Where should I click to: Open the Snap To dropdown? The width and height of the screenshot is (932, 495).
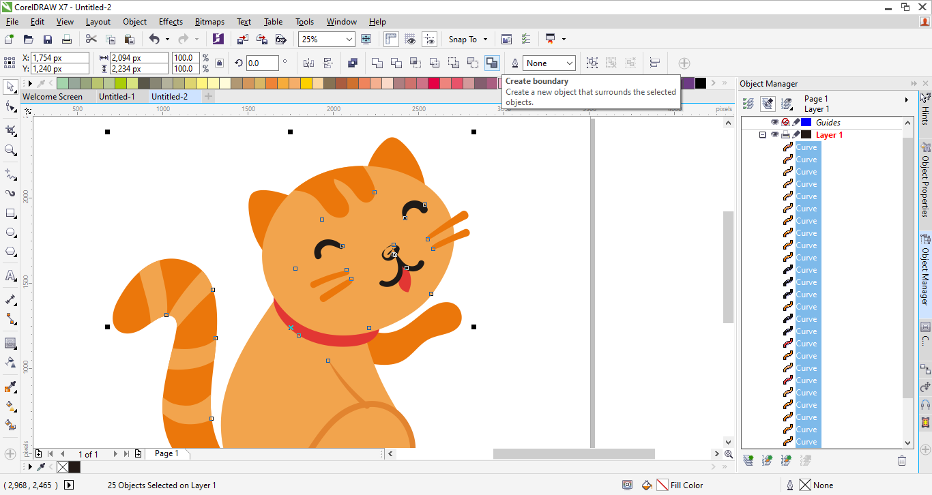(x=468, y=40)
